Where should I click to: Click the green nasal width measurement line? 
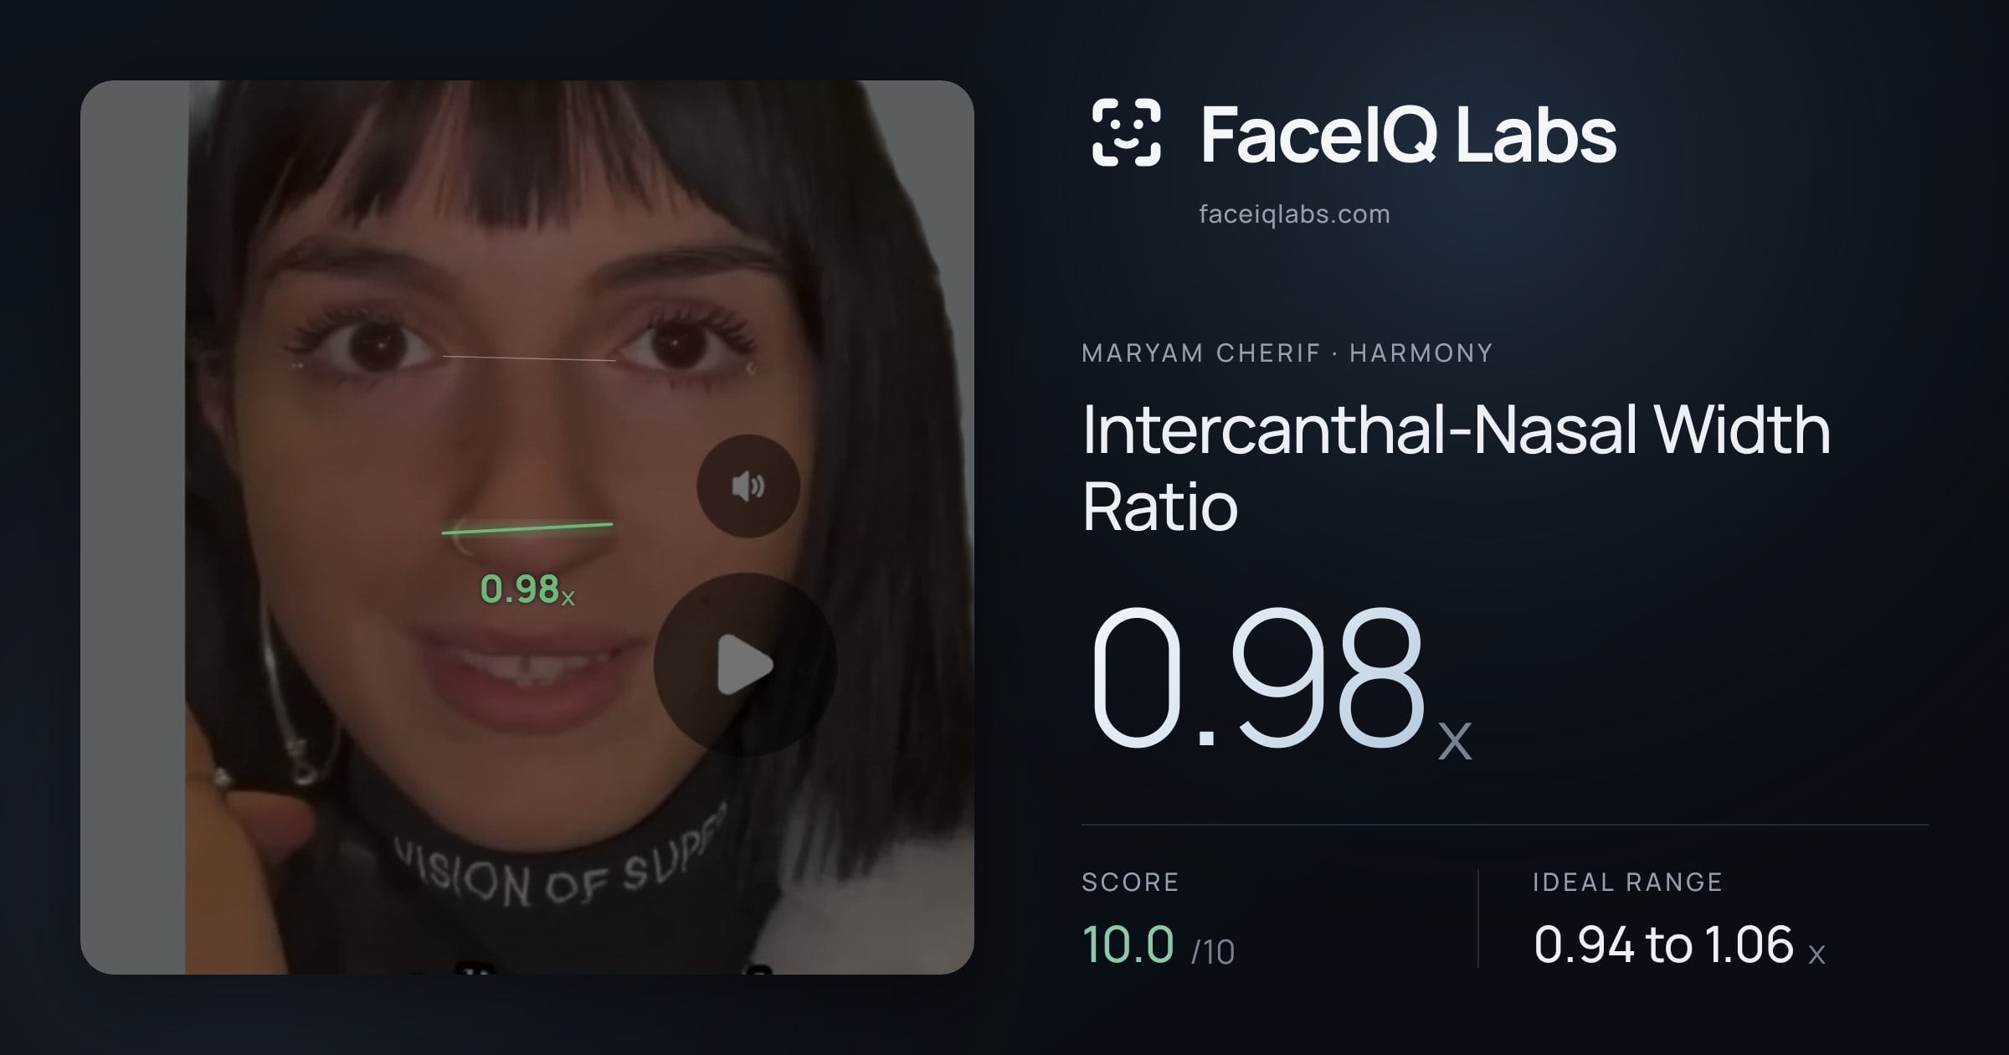click(527, 528)
